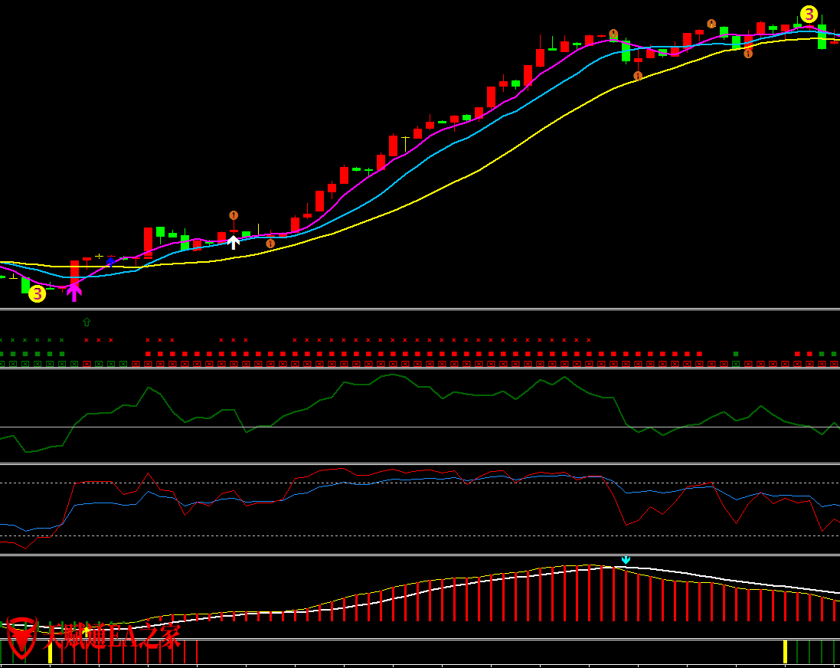Click the yellow bar at bottom-left strip
Image resolution: width=840 pixels, height=668 pixels.
pos(50,653)
